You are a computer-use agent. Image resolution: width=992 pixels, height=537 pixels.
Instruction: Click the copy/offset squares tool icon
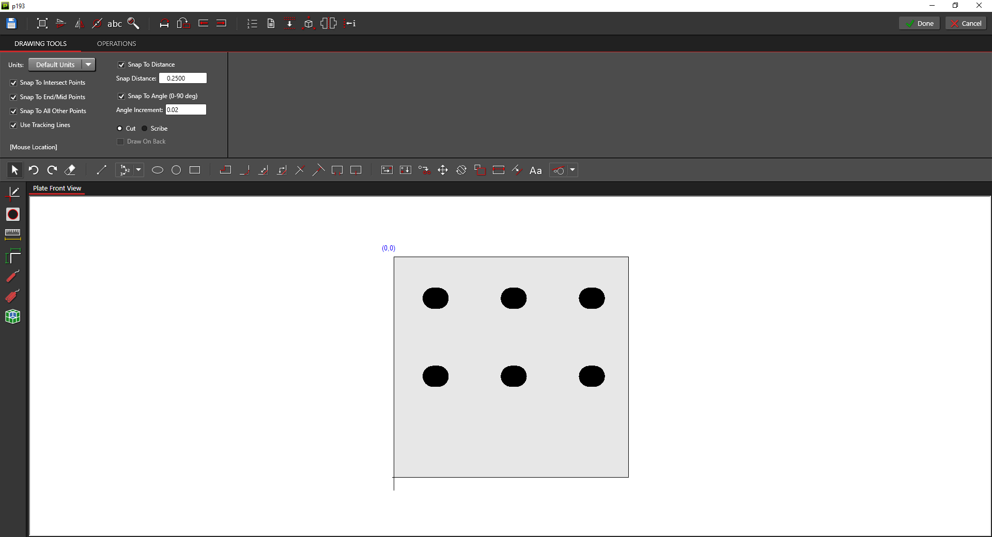[x=480, y=170]
